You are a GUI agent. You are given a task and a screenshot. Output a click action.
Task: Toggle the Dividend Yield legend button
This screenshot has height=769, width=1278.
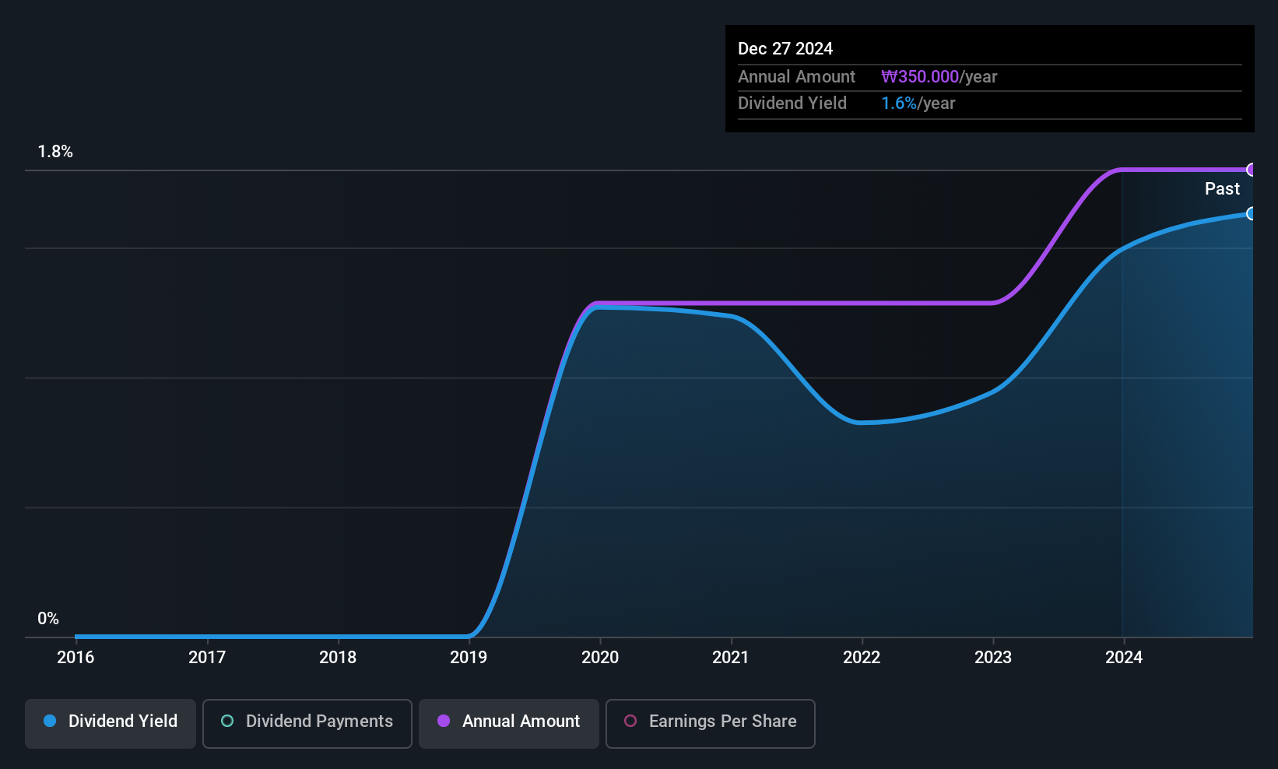tap(111, 723)
